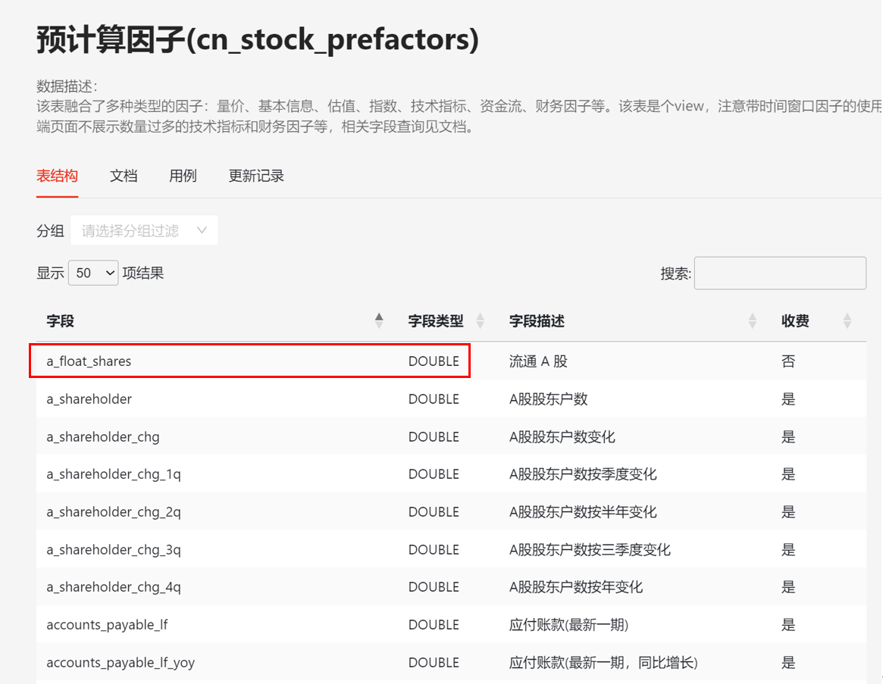Click the 收费 column header text
Image resolution: width=883 pixels, height=684 pixels.
coord(795,321)
